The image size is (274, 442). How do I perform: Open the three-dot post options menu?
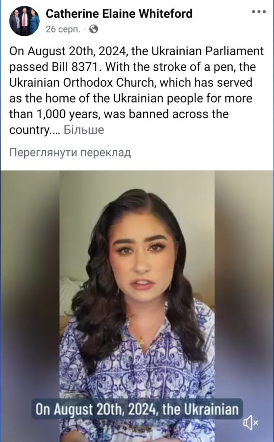pyautogui.click(x=259, y=12)
